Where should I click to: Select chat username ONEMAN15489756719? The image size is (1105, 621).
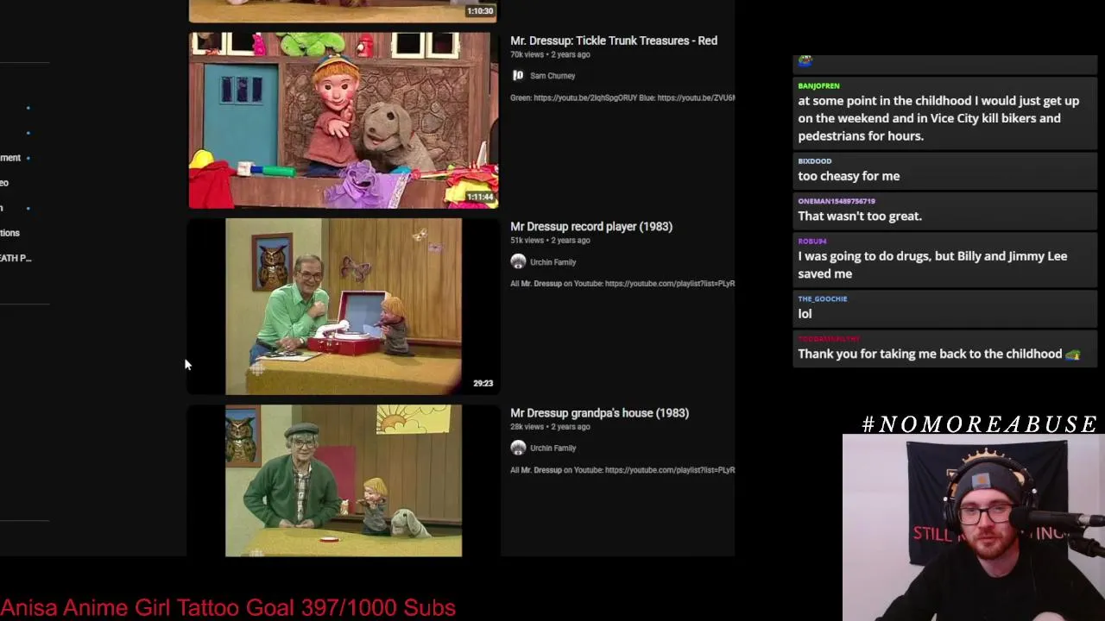coord(837,201)
